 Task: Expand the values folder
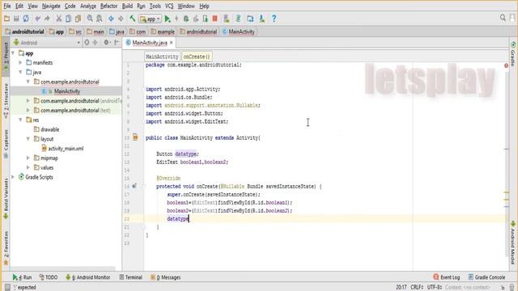click(28, 167)
